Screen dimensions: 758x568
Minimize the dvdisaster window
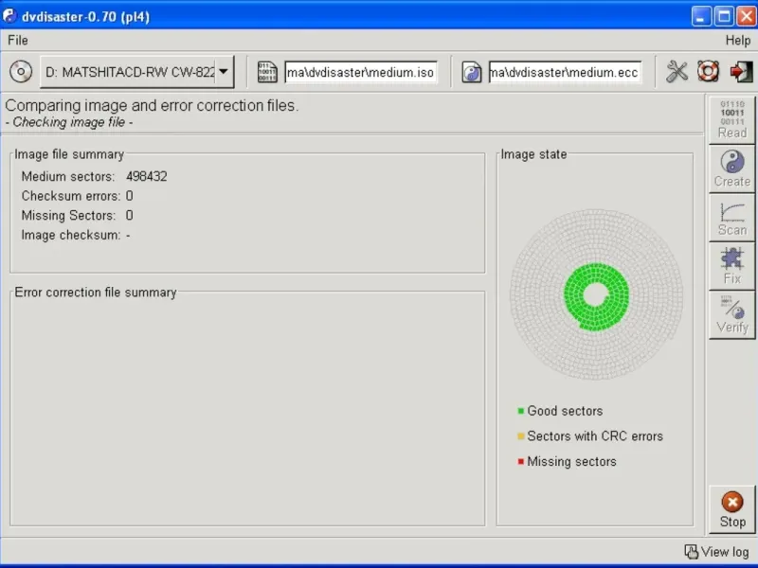[700, 16]
